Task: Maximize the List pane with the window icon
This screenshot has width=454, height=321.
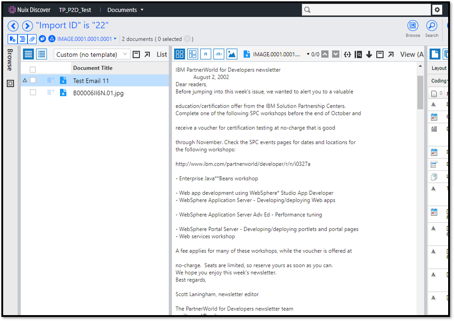Action: click(x=136, y=55)
